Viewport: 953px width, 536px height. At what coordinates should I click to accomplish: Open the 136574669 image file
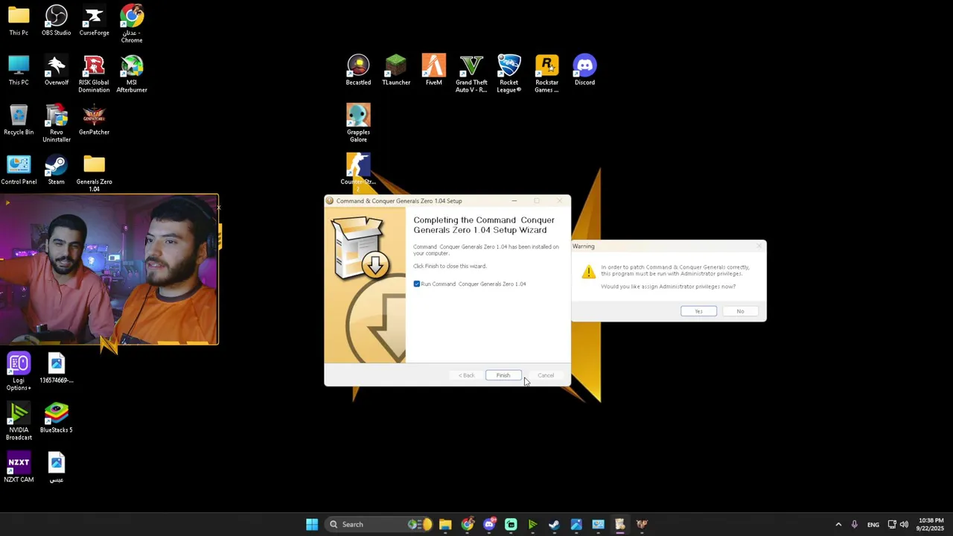[57, 368]
